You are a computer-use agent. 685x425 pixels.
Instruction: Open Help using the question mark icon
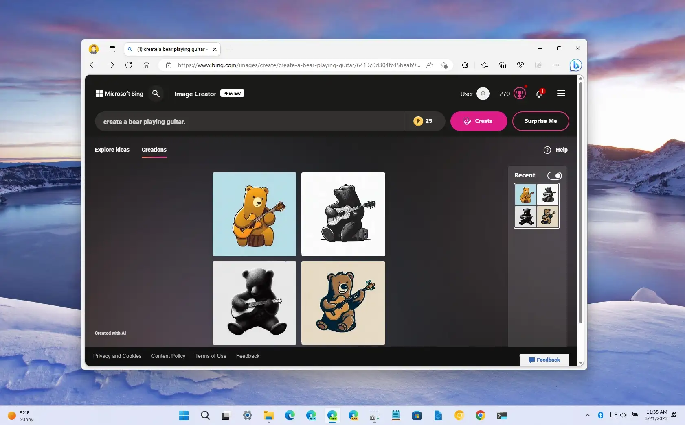(547, 150)
